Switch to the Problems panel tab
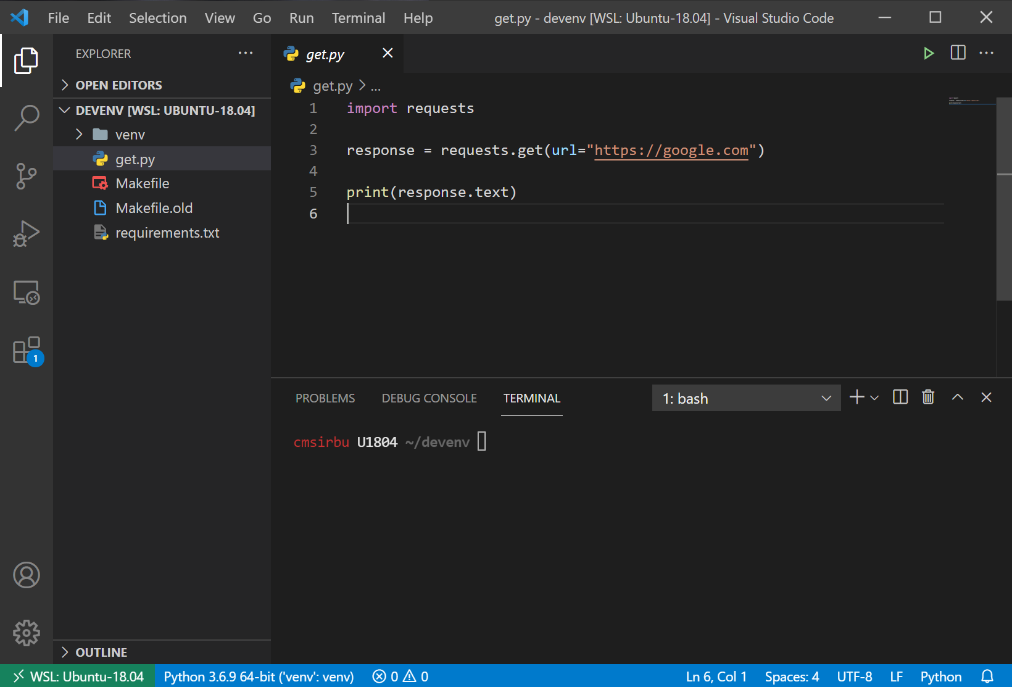The height and width of the screenshot is (687, 1012). point(325,398)
